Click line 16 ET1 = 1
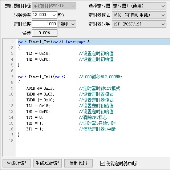Screen dimensions: 170x170 [x=35, y=129]
